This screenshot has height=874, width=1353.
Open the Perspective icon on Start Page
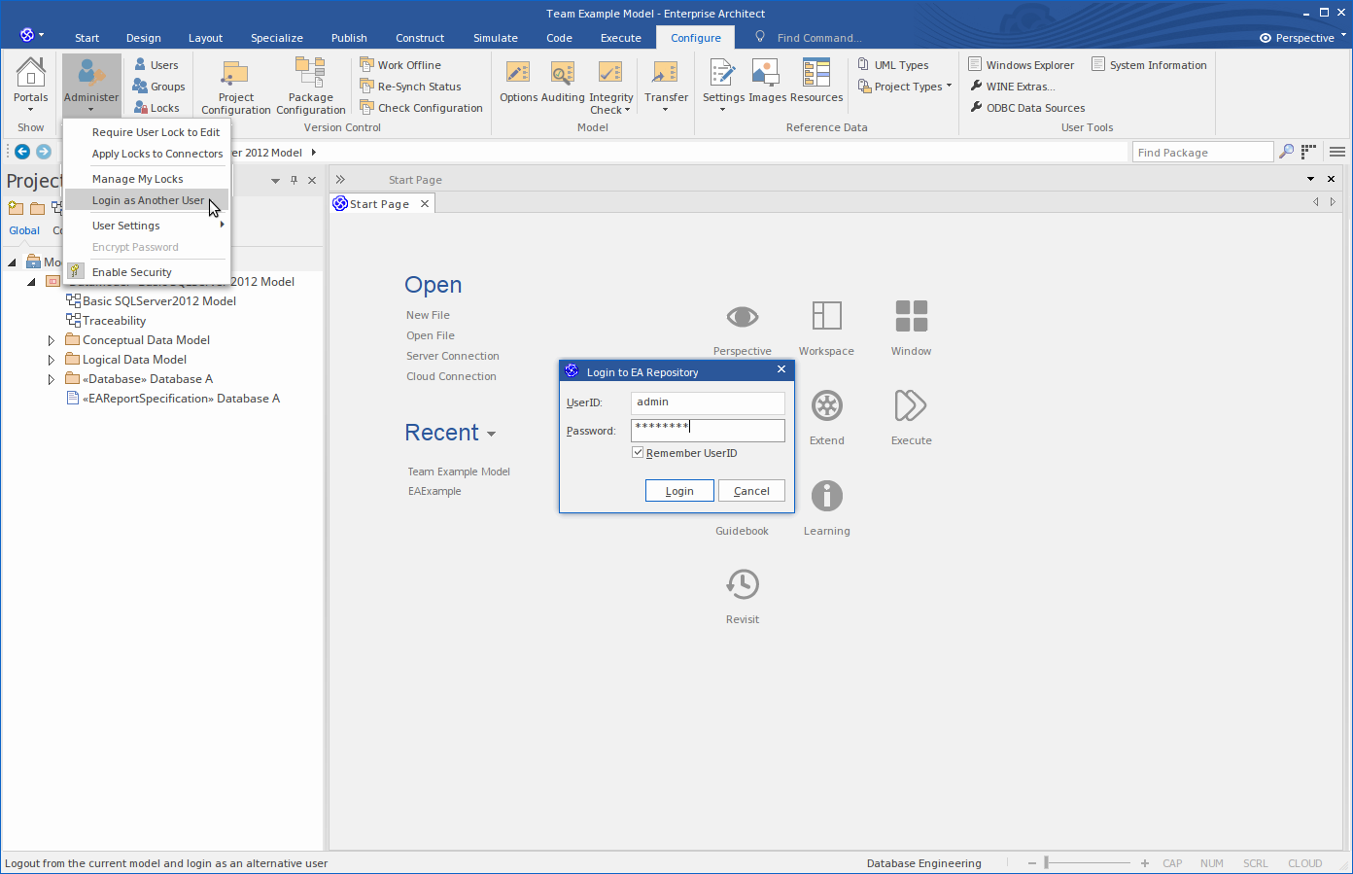[742, 317]
